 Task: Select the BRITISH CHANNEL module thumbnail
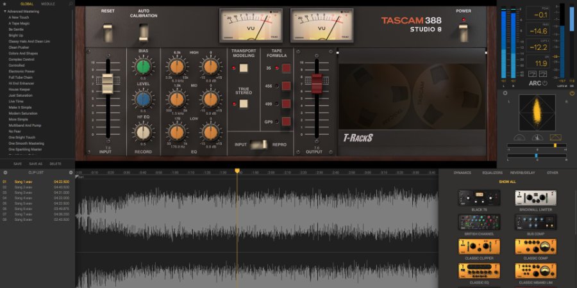(x=479, y=222)
